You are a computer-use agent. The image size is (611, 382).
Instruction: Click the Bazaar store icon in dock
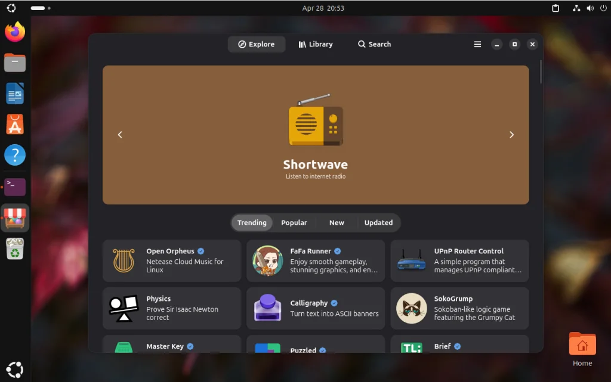(15, 218)
